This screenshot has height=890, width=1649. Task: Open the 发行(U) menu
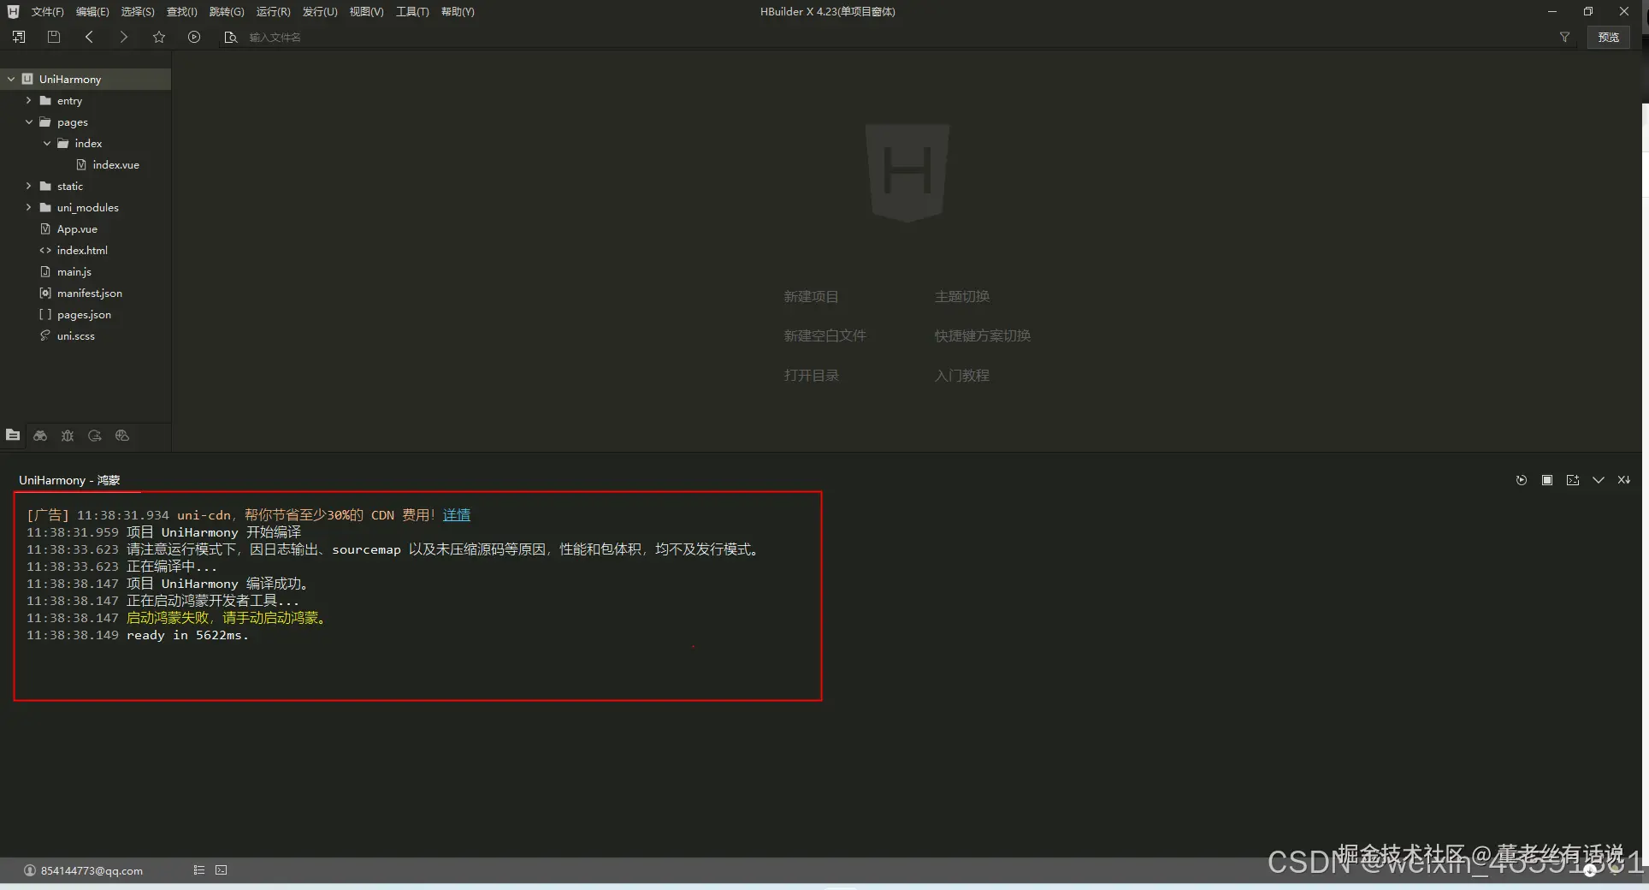click(x=320, y=11)
